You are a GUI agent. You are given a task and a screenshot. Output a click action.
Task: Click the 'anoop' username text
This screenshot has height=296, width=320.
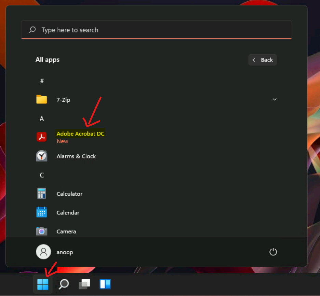(65, 252)
